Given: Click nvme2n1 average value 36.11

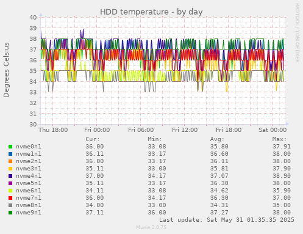Looking at the screenshot, I should pyautogui.click(x=219, y=161).
